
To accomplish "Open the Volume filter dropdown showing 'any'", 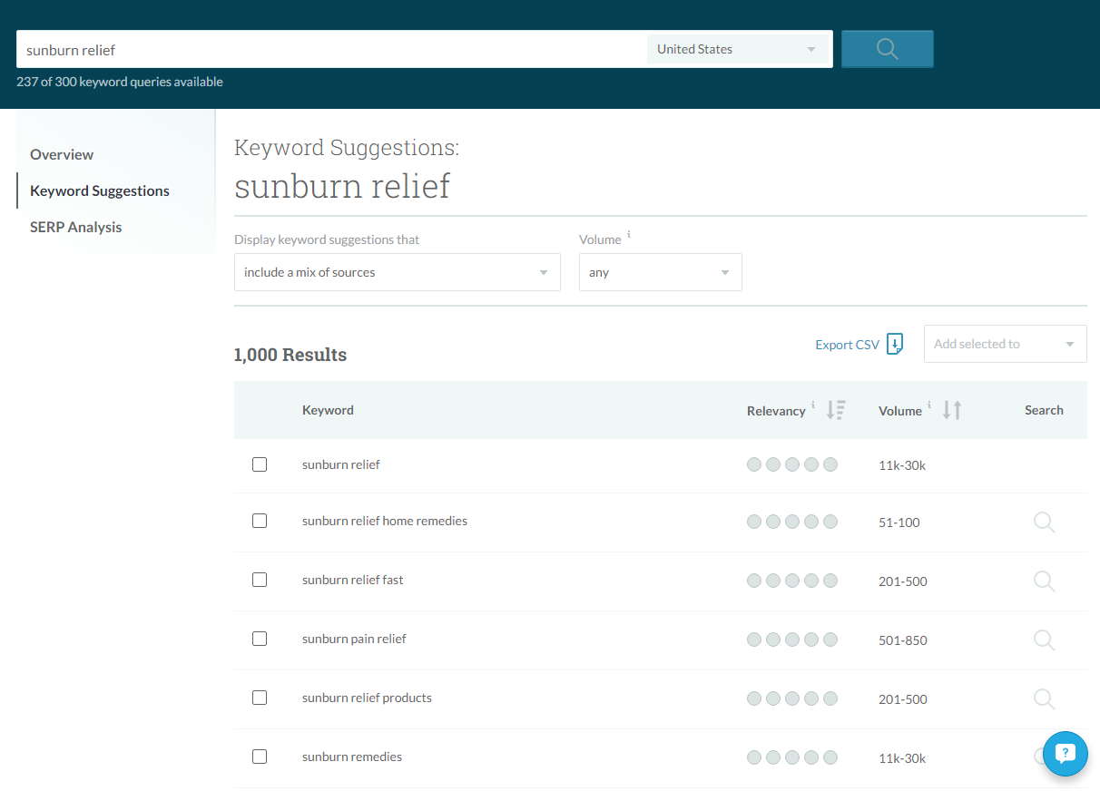I will (x=660, y=271).
